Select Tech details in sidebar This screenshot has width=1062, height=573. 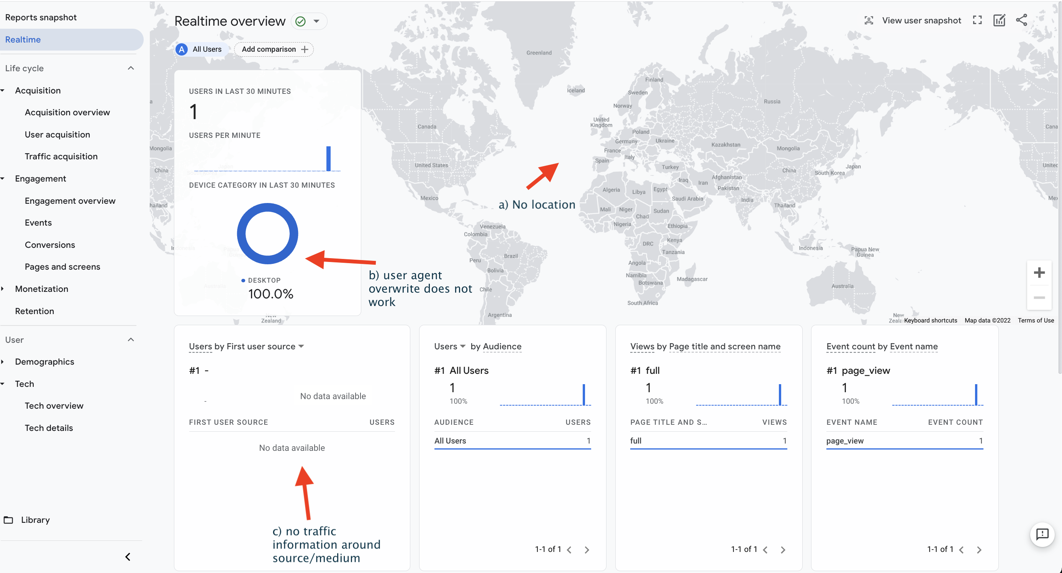click(49, 428)
